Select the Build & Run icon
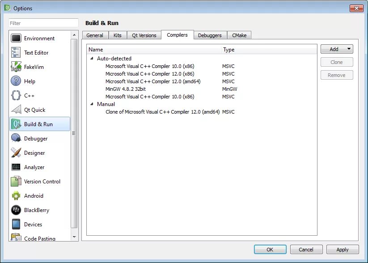This screenshot has height=263, width=368. point(16,124)
